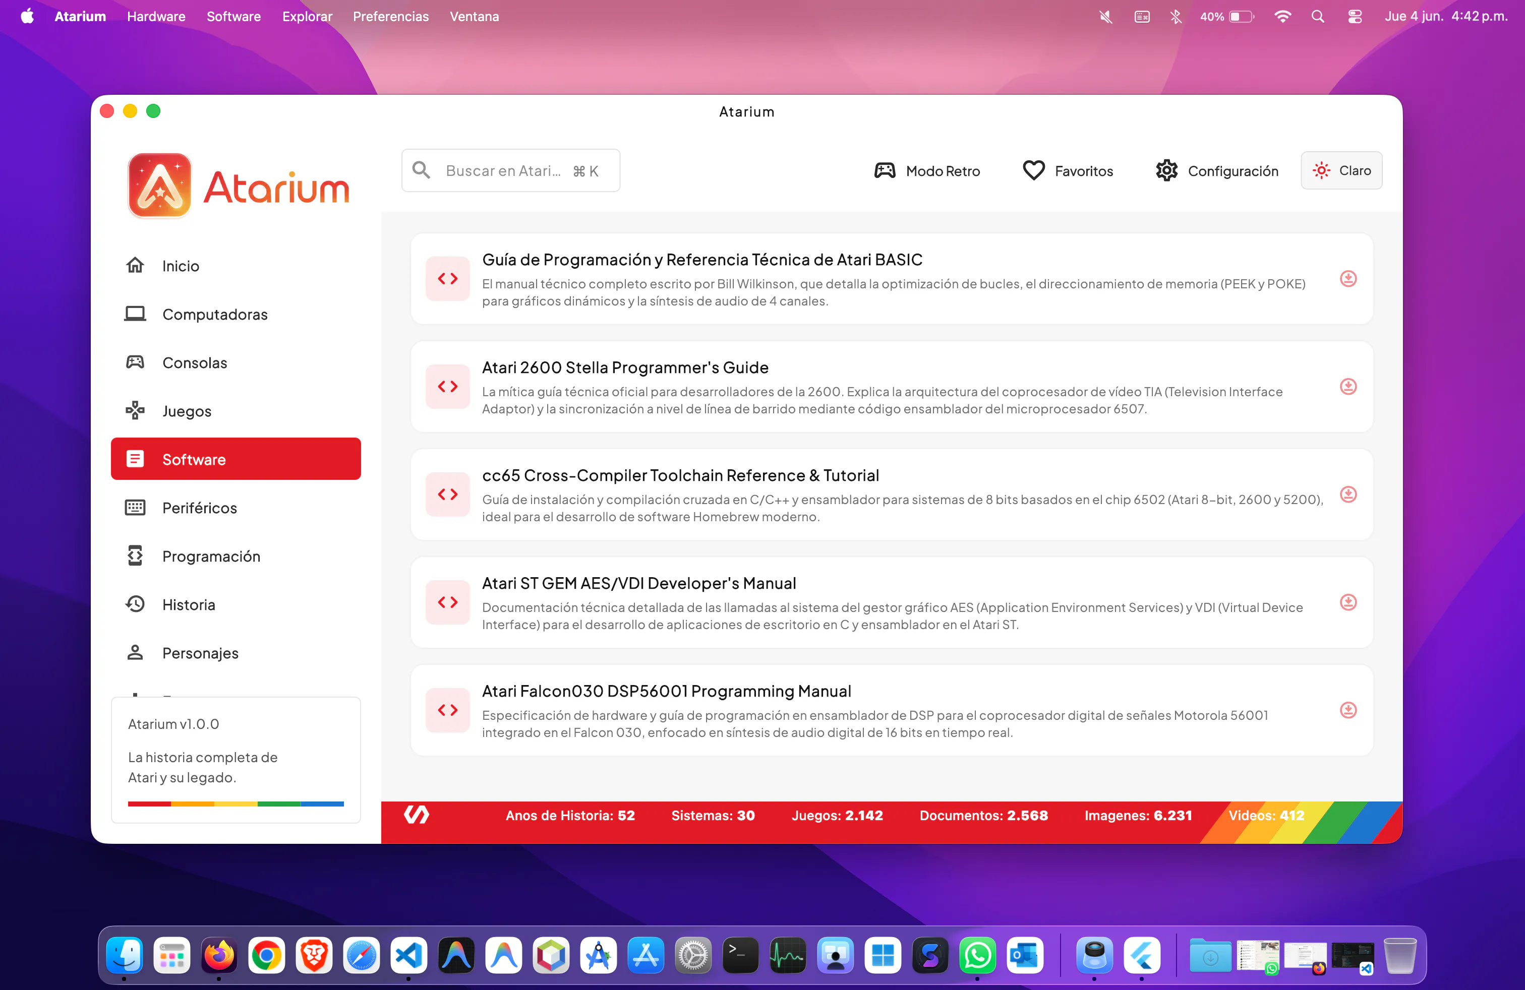Toggle Modo Retro
The height and width of the screenshot is (990, 1525).
[x=927, y=171]
